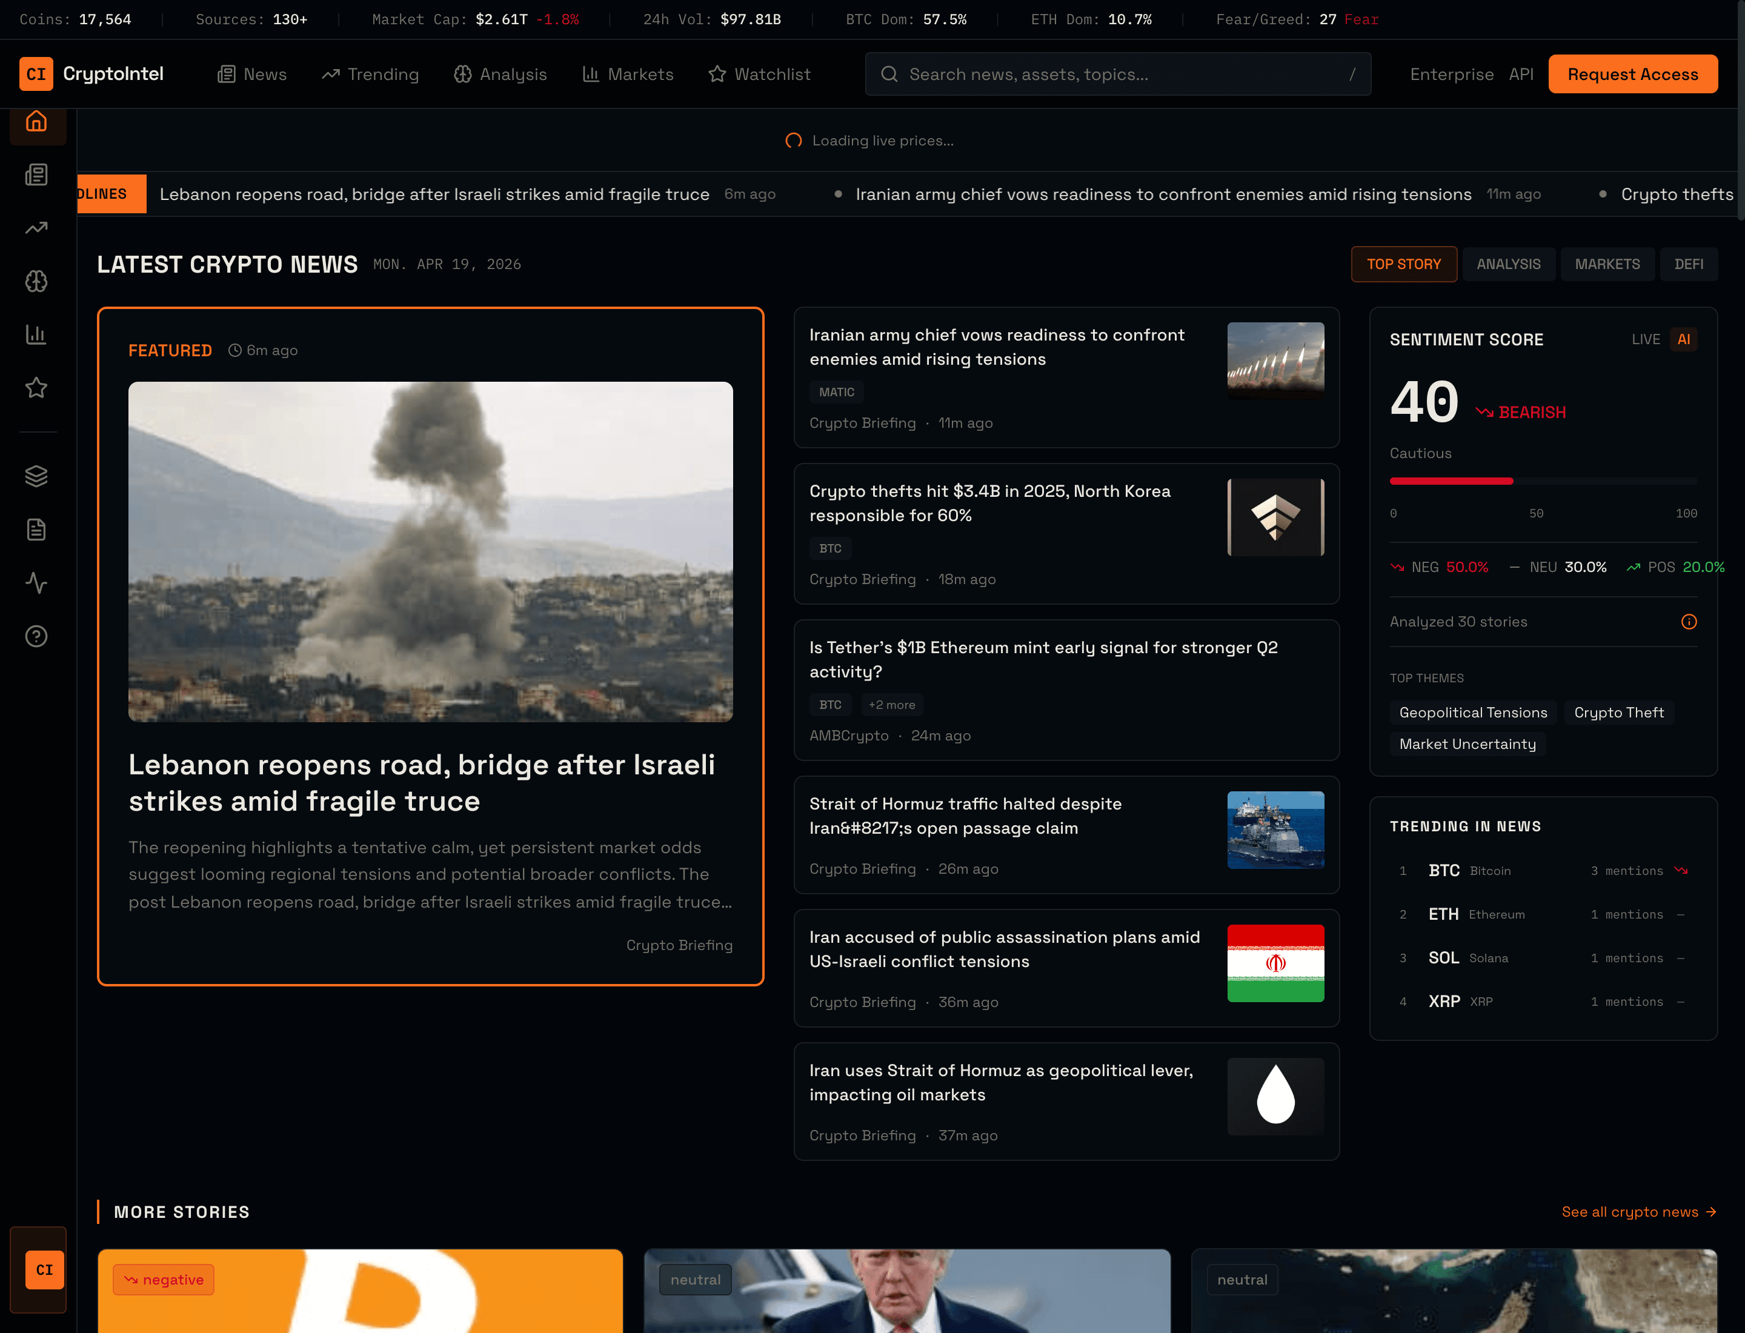The image size is (1745, 1333).
Task: Click the info icon beside Analyzed 30 stories
Action: pyautogui.click(x=1689, y=621)
